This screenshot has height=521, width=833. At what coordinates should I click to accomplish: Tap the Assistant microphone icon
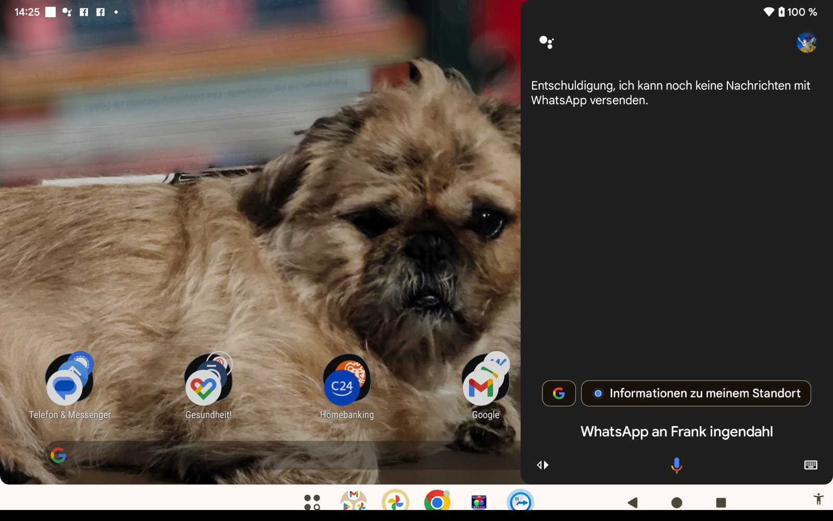pyautogui.click(x=676, y=465)
